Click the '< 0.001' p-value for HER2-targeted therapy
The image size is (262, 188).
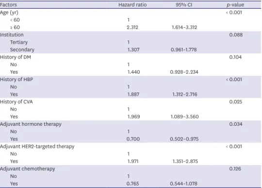click(234, 147)
